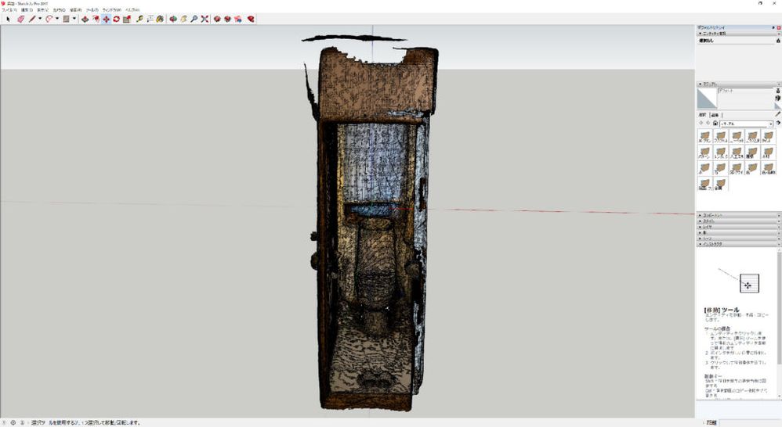
Task: Click the material name field デフォルト
Action: (745, 91)
